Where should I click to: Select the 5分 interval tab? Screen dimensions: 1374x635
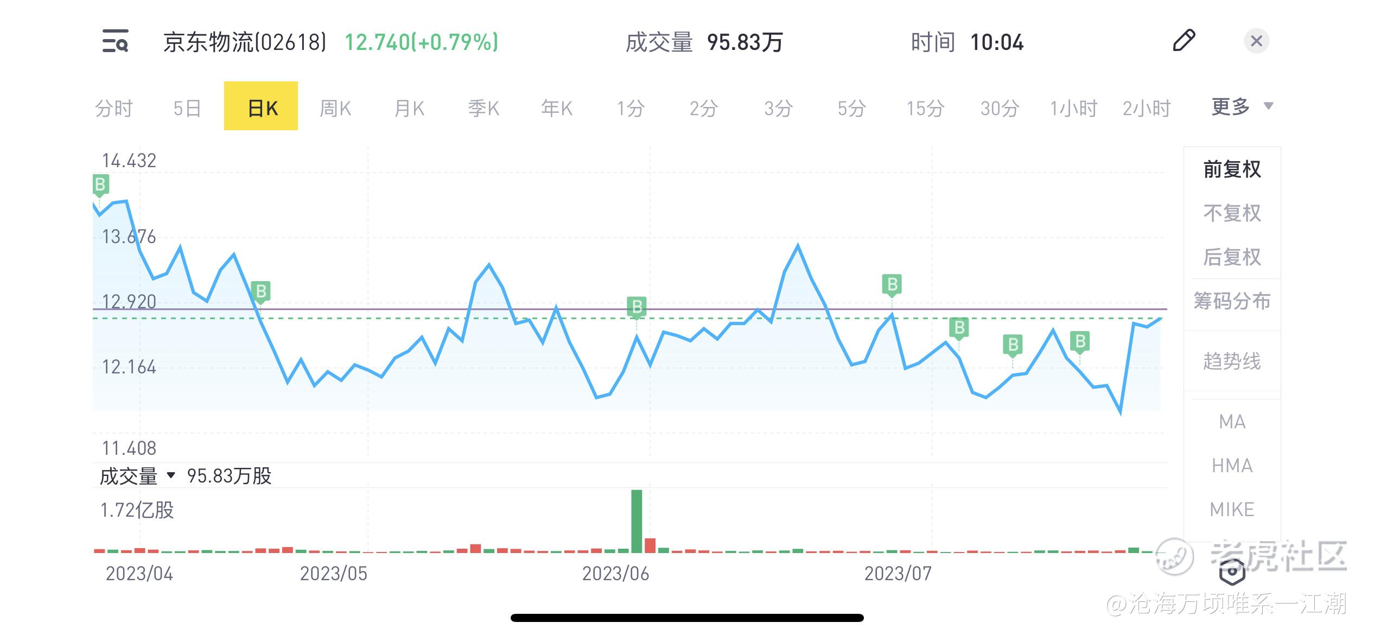tap(851, 108)
